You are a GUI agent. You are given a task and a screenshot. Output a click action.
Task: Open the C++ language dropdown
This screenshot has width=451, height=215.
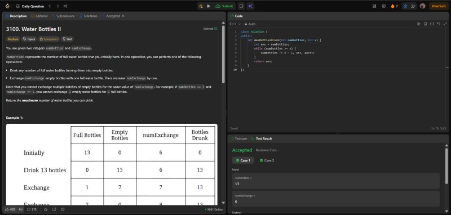tap(235, 24)
